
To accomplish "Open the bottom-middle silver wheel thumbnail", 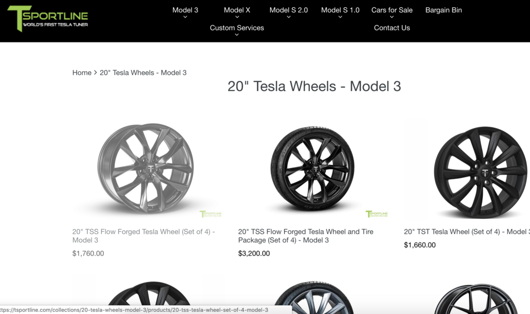I will coord(313,297).
